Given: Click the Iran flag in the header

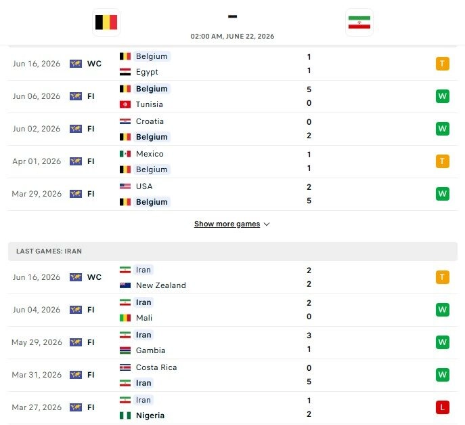Looking at the screenshot, I should coord(359,22).
